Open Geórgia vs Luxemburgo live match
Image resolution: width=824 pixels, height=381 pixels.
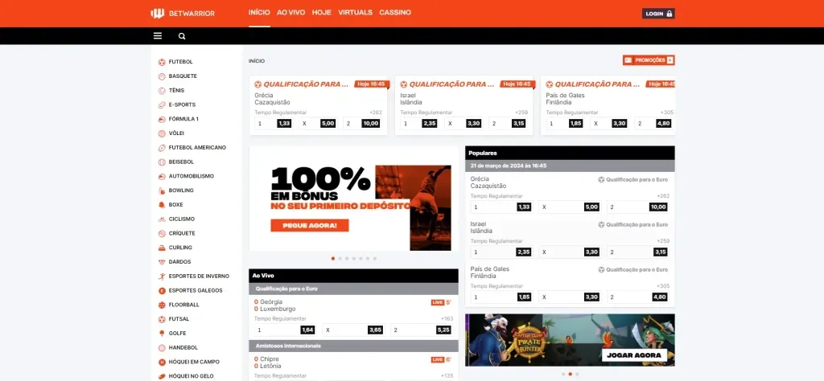(275, 305)
